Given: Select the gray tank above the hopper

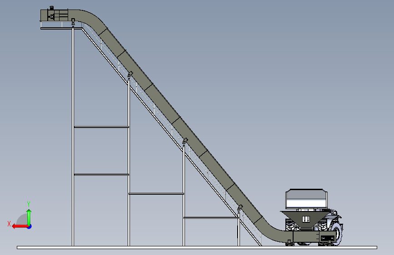Looking at the screenshot, I should click(306, 199).
